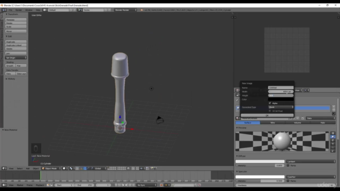Collapse the Preview panel
340x191 pixels.
tap(241, 128)
